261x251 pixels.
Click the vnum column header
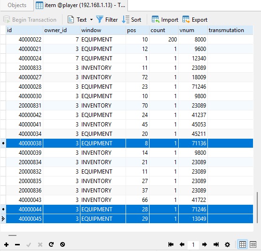193,30
